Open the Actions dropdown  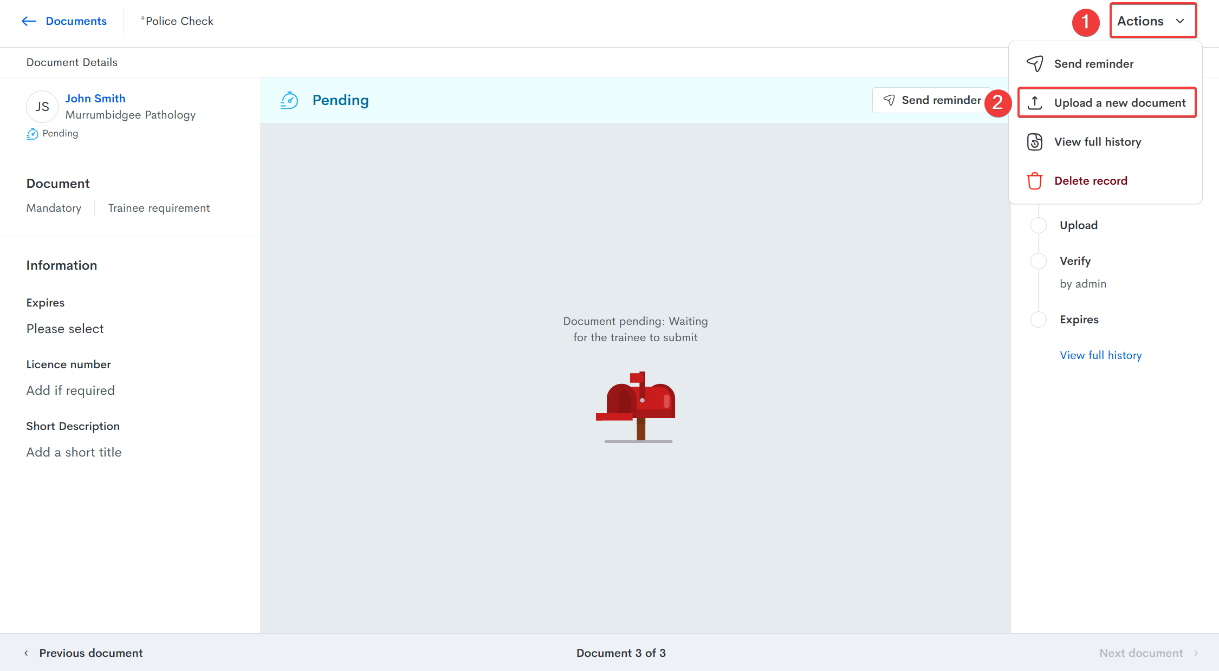pyautogui.click(x=1152, y=21)
